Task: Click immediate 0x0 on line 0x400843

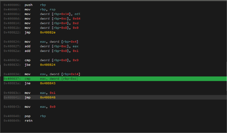Action: point(52,107)
